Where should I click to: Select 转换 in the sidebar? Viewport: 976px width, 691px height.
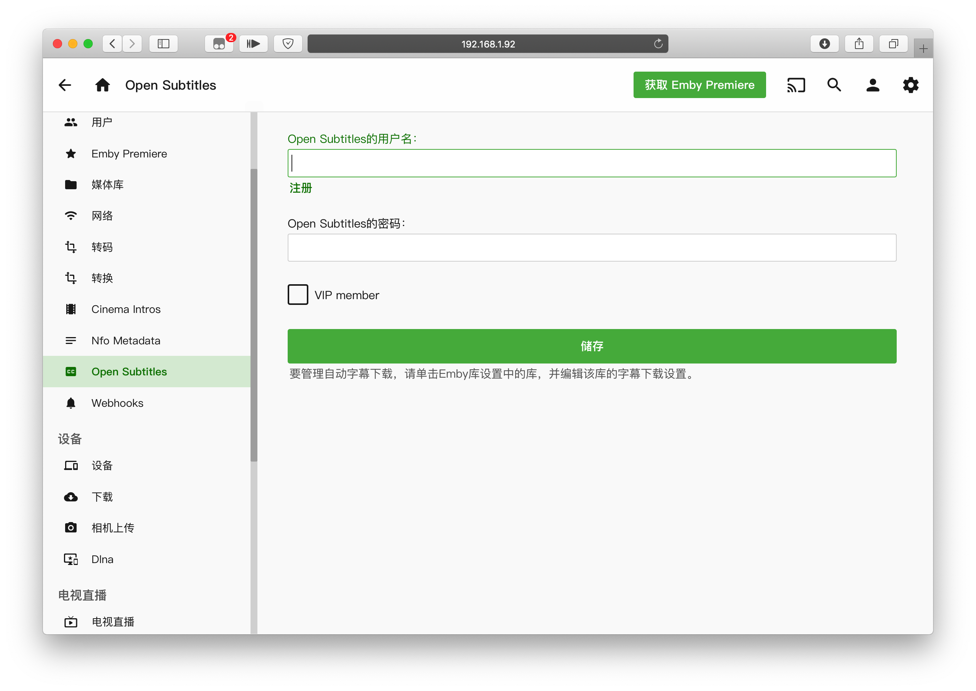tap(146, 278)
